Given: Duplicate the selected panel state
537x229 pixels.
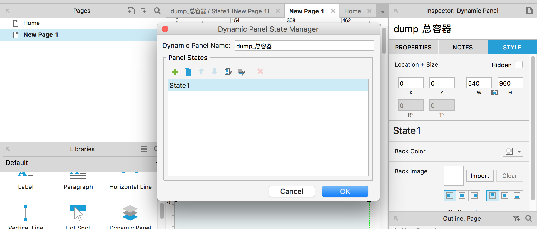Looking at the screenshot, I should [188, 72].
